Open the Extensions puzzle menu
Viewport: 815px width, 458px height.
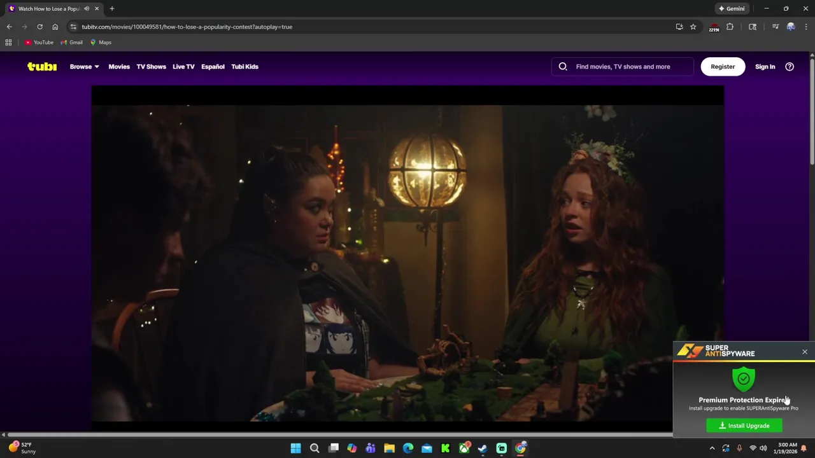[x=730, y=27]
